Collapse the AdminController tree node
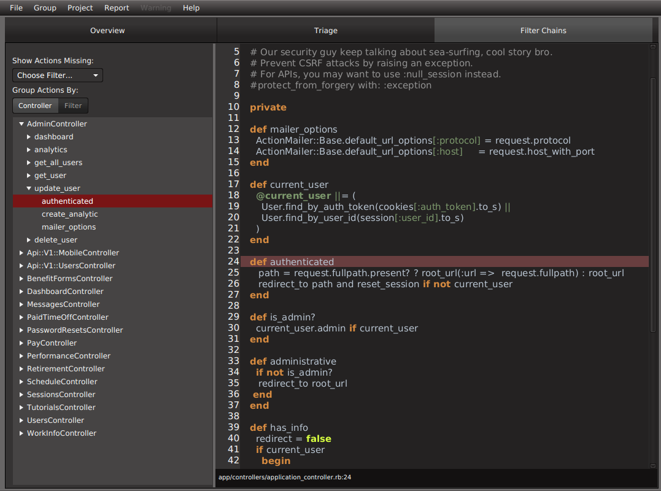This screenshot has height=491, width=661. tap(21, 124)
